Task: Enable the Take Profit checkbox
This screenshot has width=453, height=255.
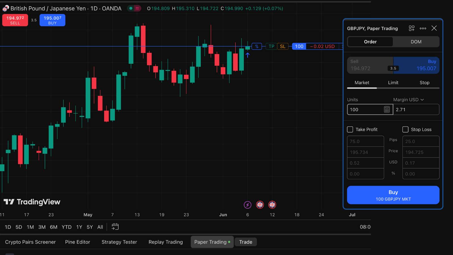Action: (x=350, y=129)
